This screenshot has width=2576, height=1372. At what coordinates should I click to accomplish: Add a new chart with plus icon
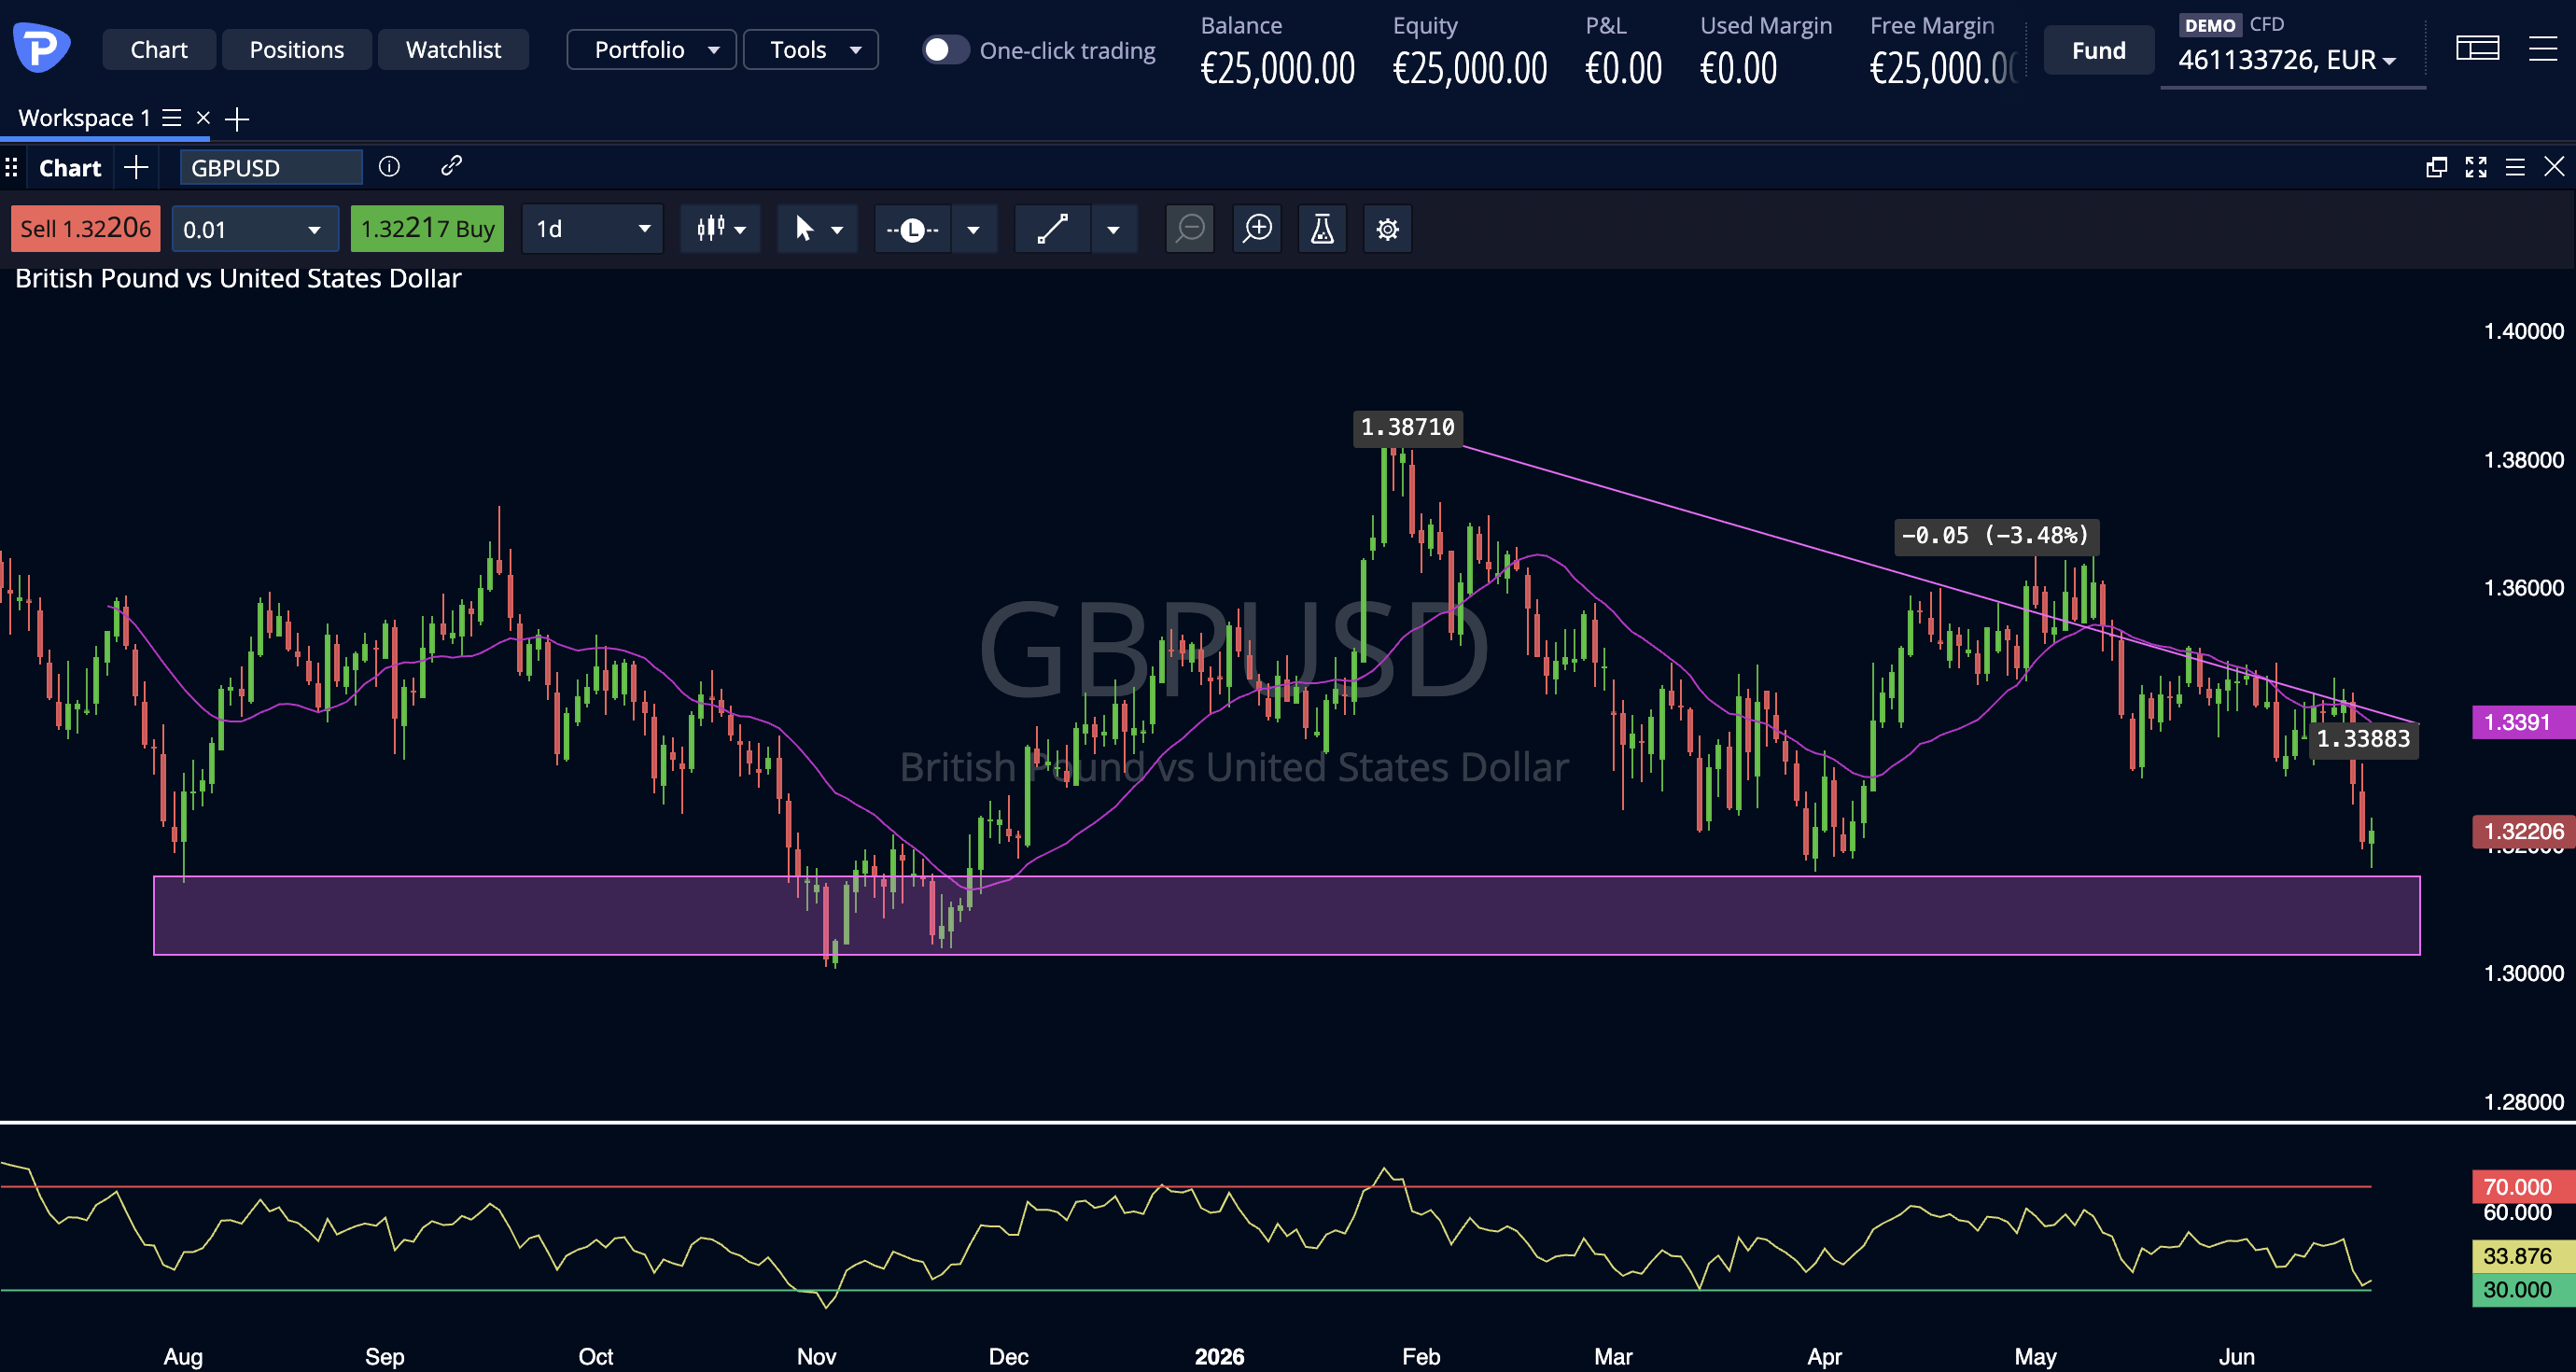(x=136, y=167)
